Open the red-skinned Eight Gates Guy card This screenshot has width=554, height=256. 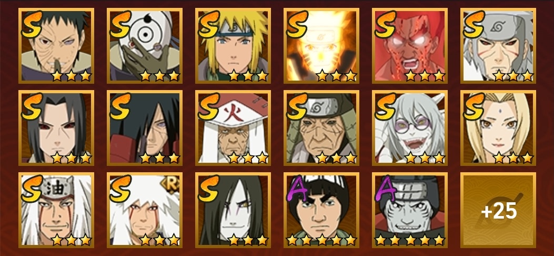point(409,46)
